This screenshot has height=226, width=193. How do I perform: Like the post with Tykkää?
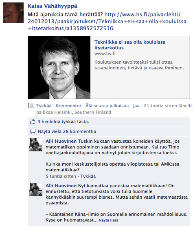[44, 106]
